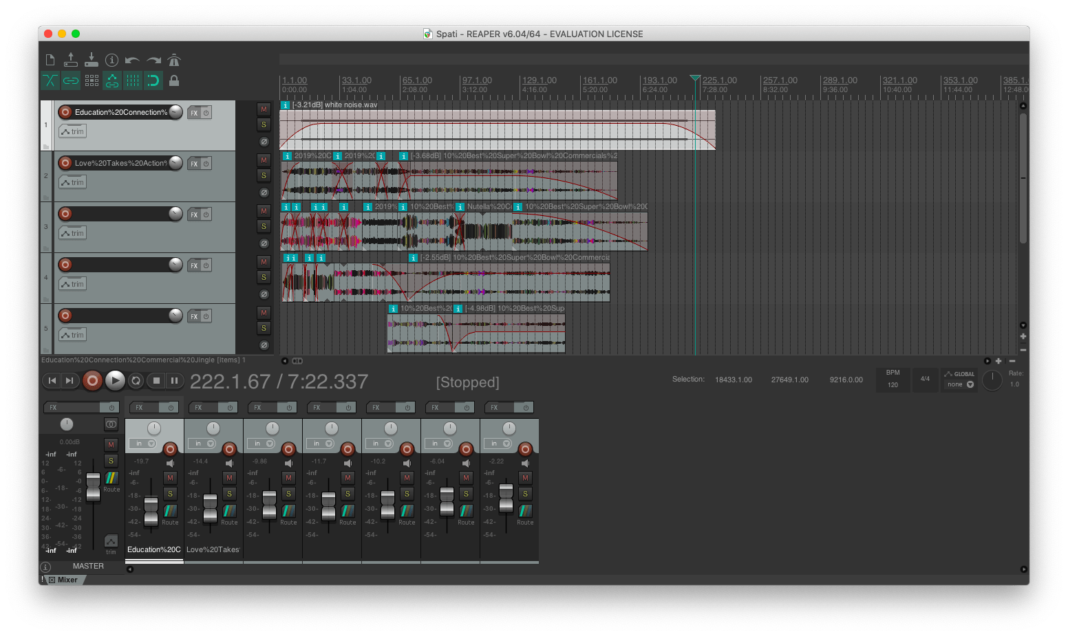Open input dropdown on the -2.22 mixer strip
This screenshot has width=1068, height=636.
pos(498,443)
